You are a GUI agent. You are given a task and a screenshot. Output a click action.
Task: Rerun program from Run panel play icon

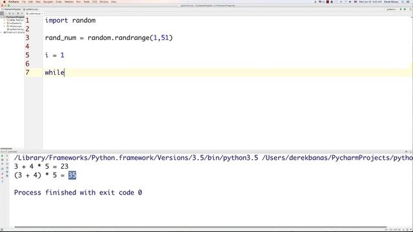(3, 156)
